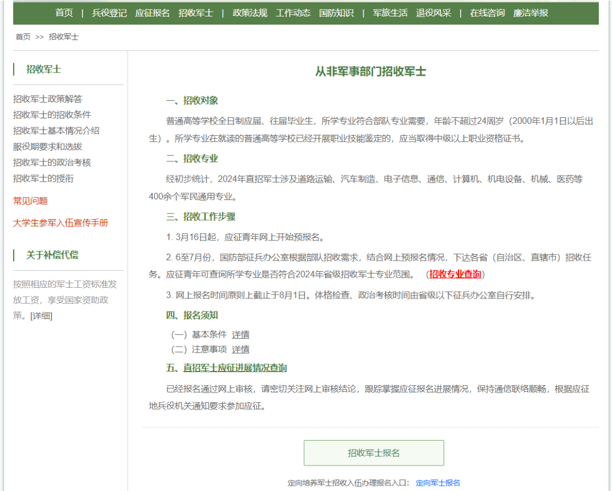The height and width of the screenshot is (491, 612).
Task: Click the 招收军士报名 button
Action: tap(373, 453)
